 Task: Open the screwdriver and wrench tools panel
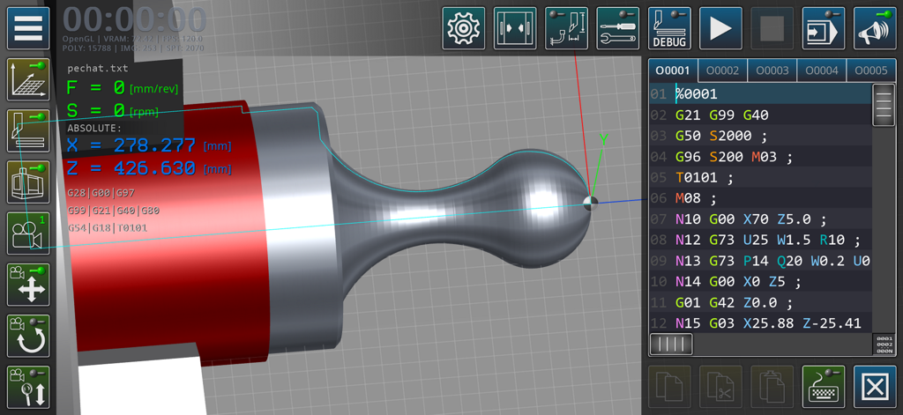[x=618, y=28]
